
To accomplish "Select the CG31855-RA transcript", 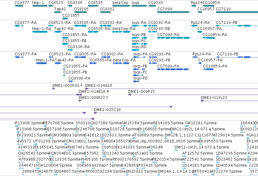I will point(65,38).
